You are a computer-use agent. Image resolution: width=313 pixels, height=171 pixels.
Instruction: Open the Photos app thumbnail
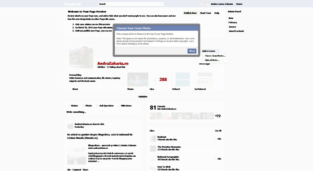pos(138,79)
